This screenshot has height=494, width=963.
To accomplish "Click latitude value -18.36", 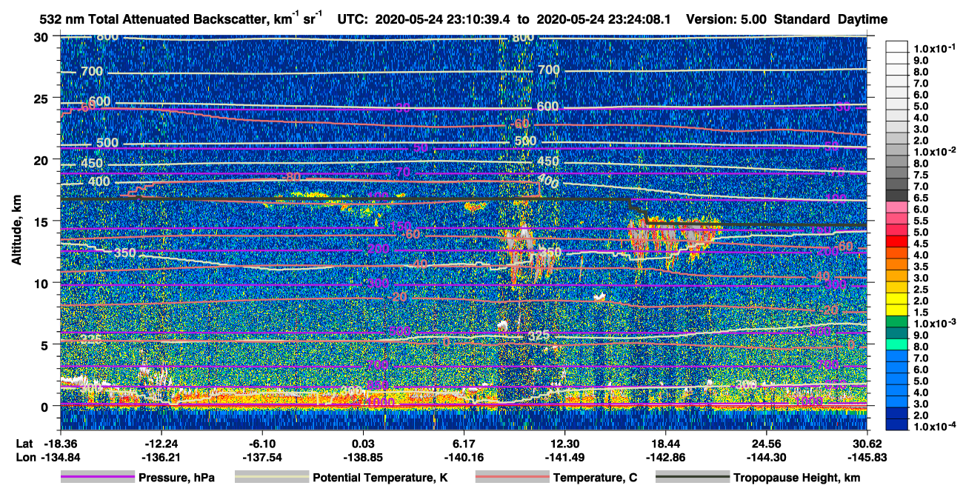I will (x=60, y=443).
